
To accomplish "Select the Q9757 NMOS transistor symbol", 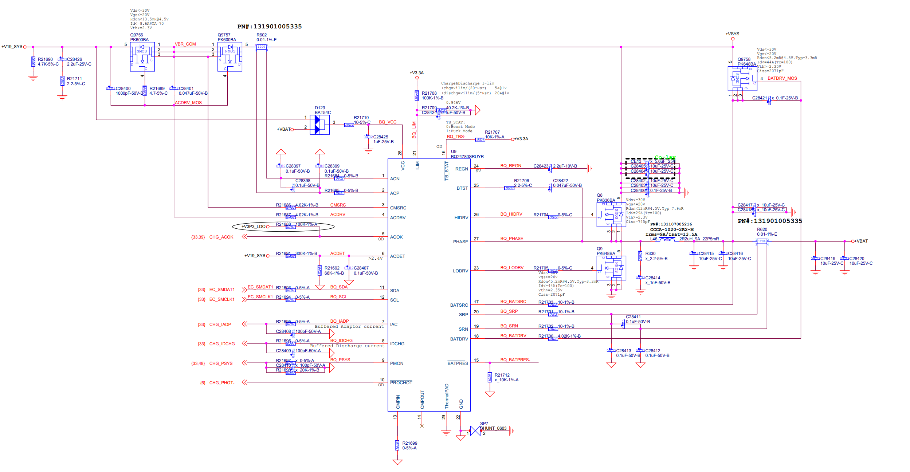I will 230,56.
